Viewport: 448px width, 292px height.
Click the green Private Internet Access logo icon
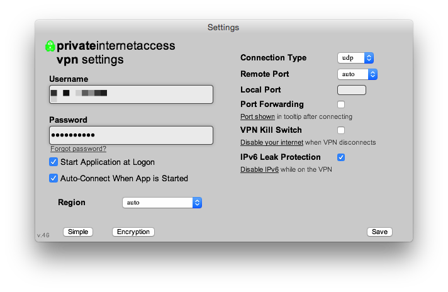point(50,46)
